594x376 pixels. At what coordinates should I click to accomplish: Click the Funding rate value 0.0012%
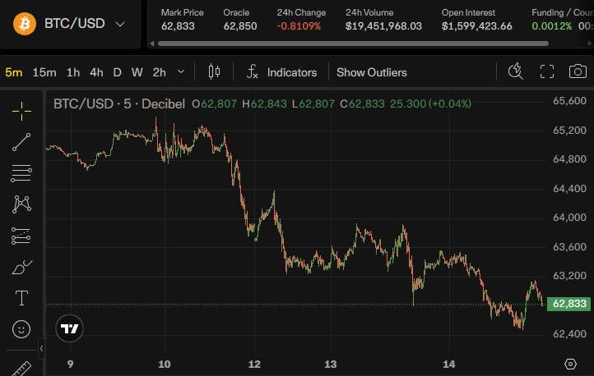point(552,26)
